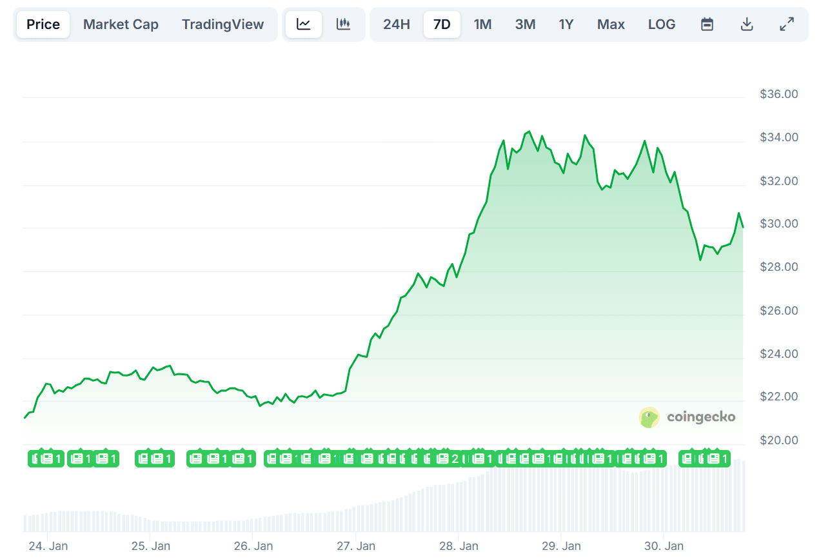Switch to the Market Cap tab
The width and height of the screenshot is (821, 559).
121,24
